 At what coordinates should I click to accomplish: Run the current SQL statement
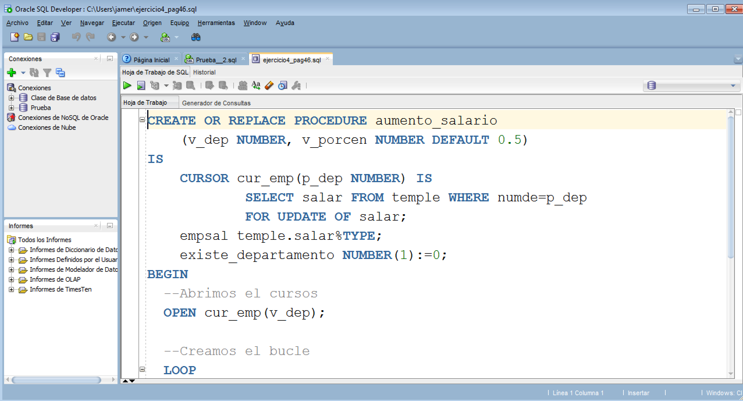point(127,85)
